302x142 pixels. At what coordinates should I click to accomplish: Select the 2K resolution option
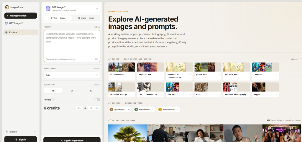[72, 91]
